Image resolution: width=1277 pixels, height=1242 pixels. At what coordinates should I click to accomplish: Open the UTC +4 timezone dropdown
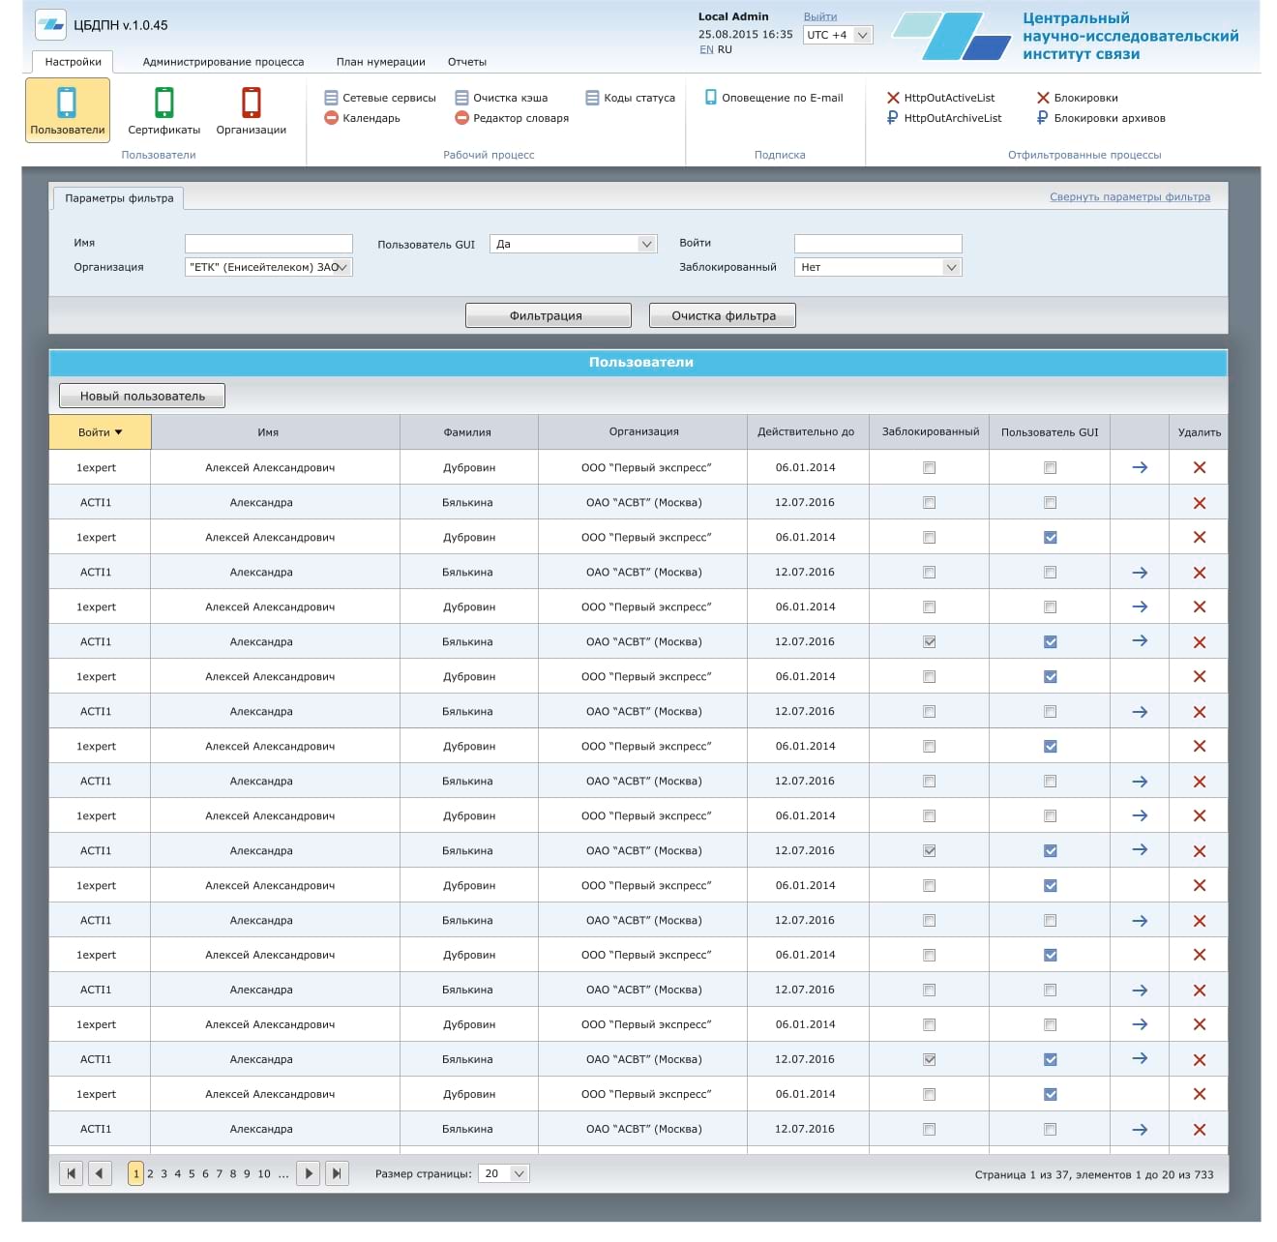tap(862, 35)
